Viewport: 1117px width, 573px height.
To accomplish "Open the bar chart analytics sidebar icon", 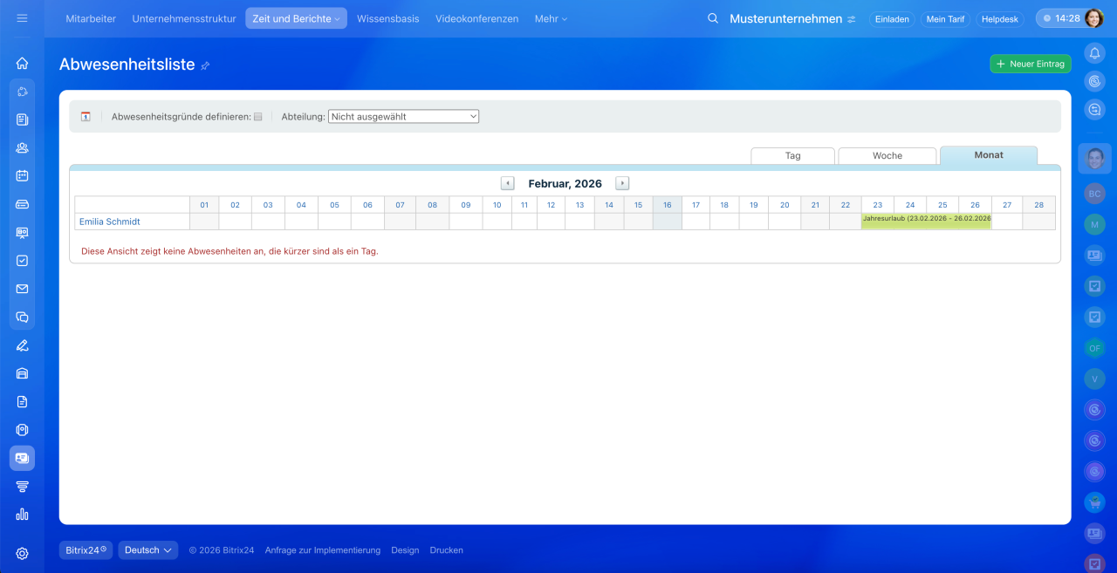I will tap(22, 515).
